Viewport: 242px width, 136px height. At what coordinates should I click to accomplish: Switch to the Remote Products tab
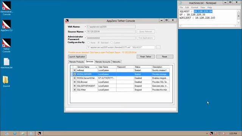pyautogui.click(x=76, y=62)
